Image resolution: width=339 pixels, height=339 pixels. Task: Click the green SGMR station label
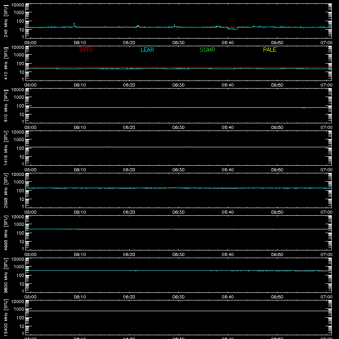click(207, 50)
